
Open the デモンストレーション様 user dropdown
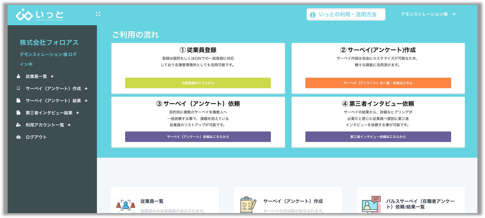pos(428,14)
